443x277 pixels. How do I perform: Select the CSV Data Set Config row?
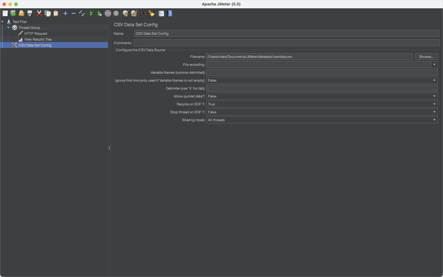pyautogui.click(x=54, y=45)
